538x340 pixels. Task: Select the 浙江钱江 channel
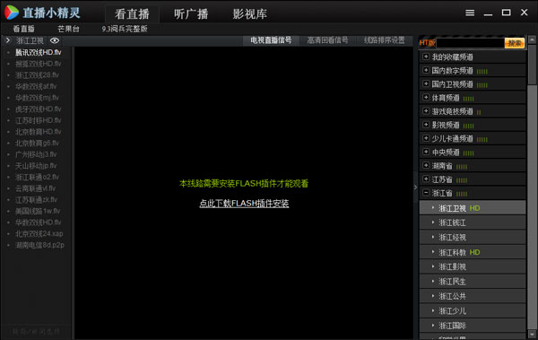(x=473, y=222)
